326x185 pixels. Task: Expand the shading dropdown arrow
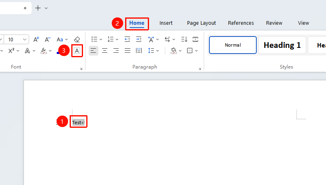[x=180, y=51]
